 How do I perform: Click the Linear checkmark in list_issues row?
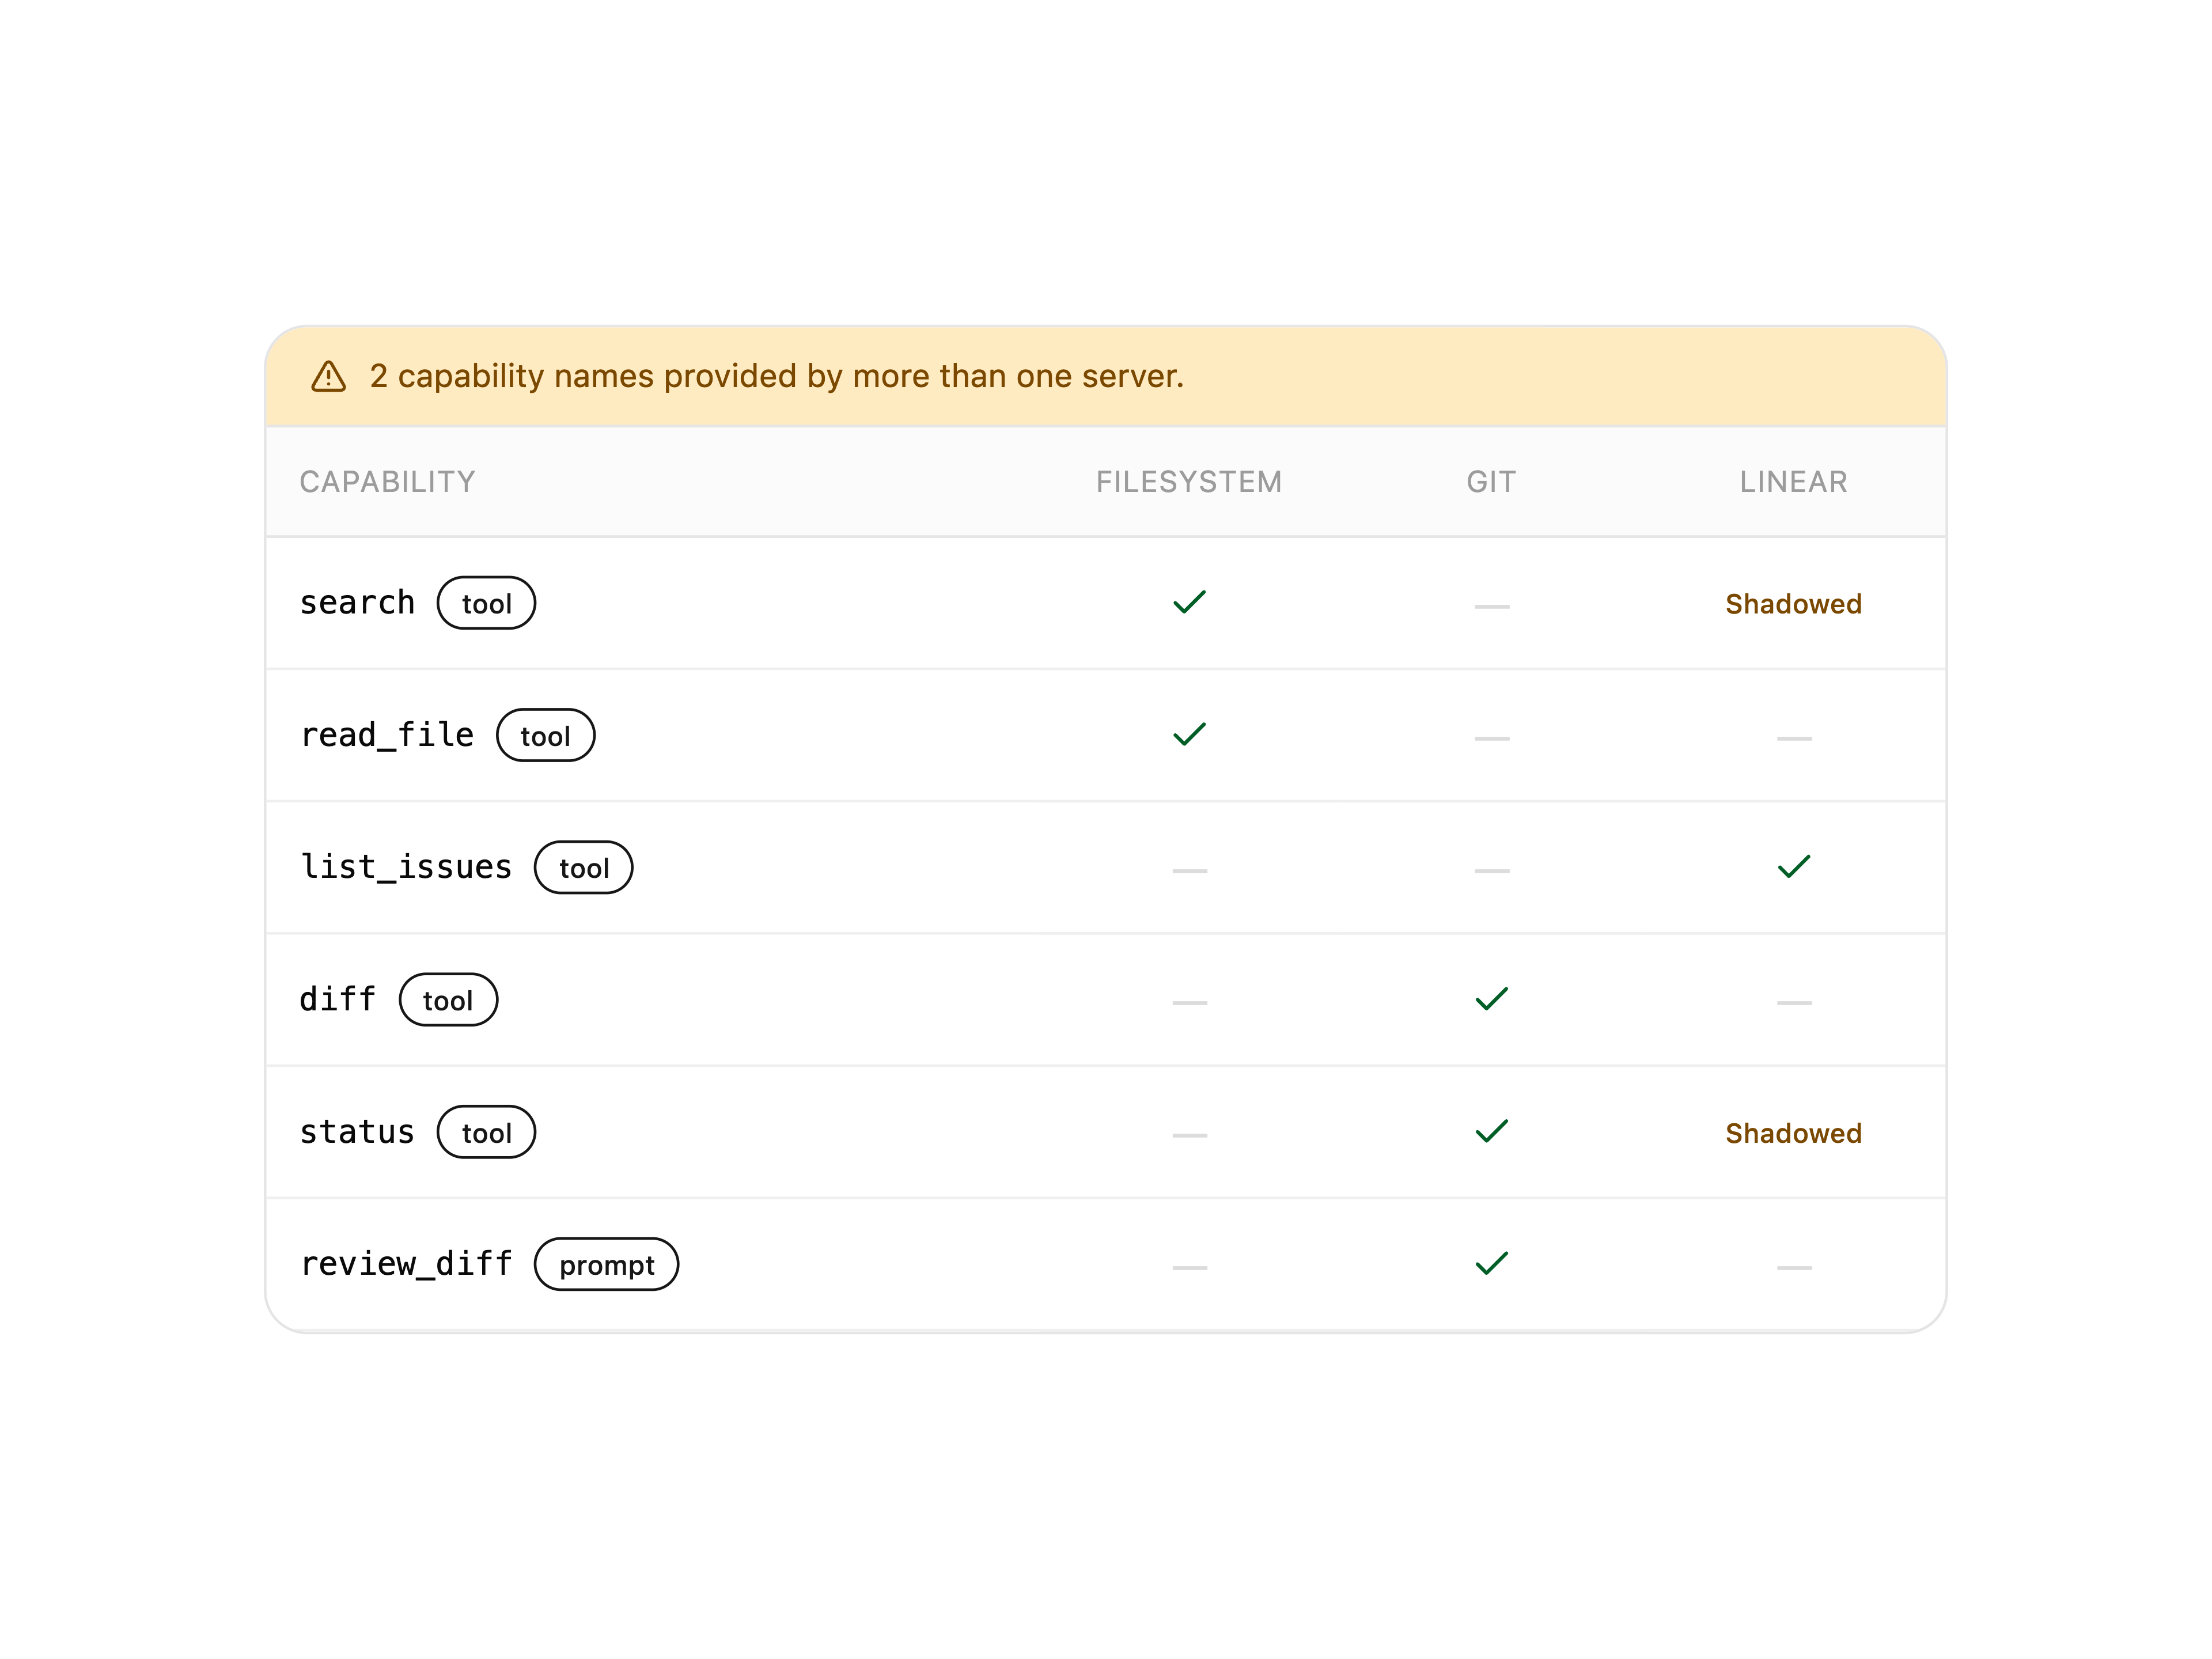(x=1794, y=866)
